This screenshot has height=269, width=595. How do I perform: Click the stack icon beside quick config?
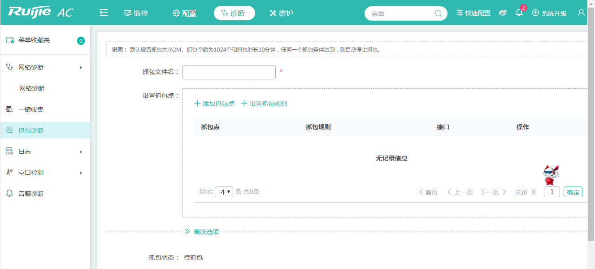pyautogui.click(x=503, y=13)
